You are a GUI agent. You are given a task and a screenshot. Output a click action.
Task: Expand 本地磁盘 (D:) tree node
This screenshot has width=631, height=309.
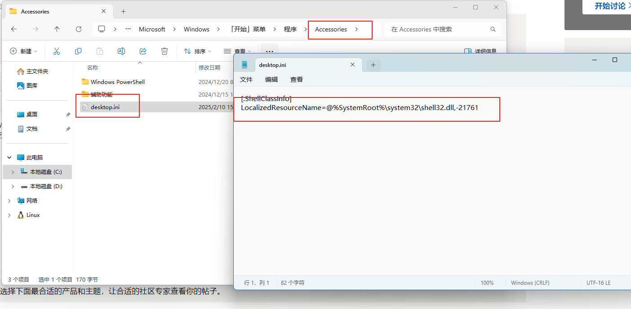(x=13, y=186)
